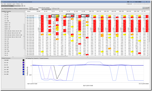Click small button beside QLD -100 scenario
Viewport: 152px width, 91px height.
(3, 41)
